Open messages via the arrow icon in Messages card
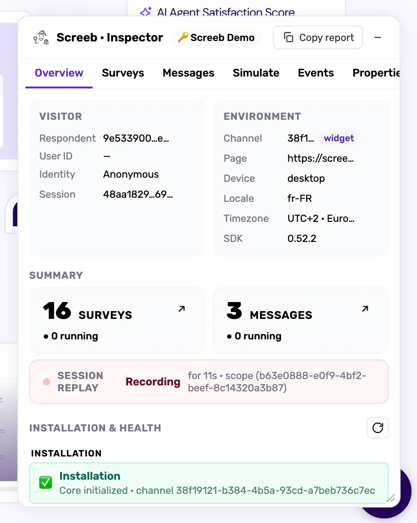 click(365, 309)
